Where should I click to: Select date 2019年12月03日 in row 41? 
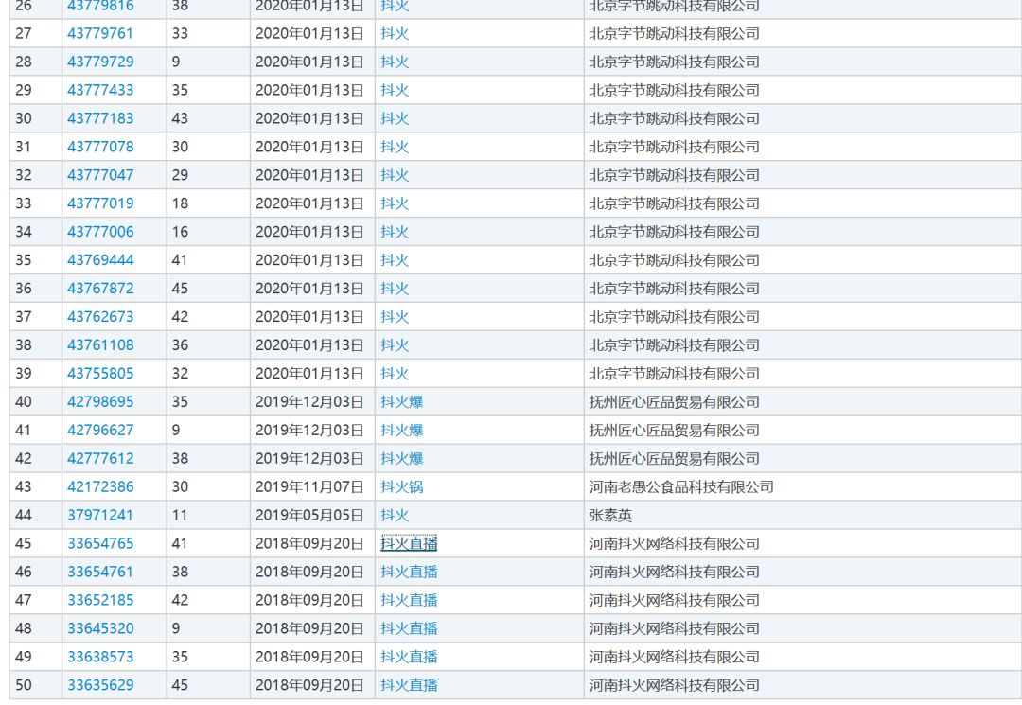[312, 430]
